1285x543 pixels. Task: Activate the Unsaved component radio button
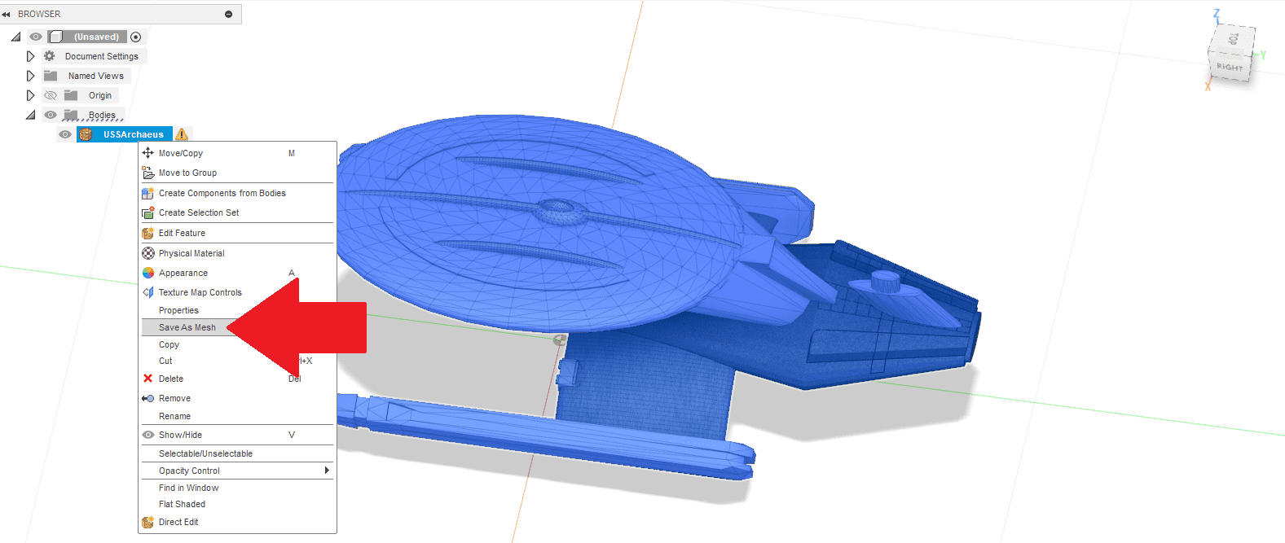(x=136, y=37)
